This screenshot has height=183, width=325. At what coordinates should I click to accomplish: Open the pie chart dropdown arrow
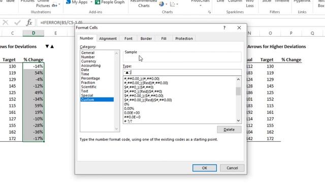click(166, 4)
